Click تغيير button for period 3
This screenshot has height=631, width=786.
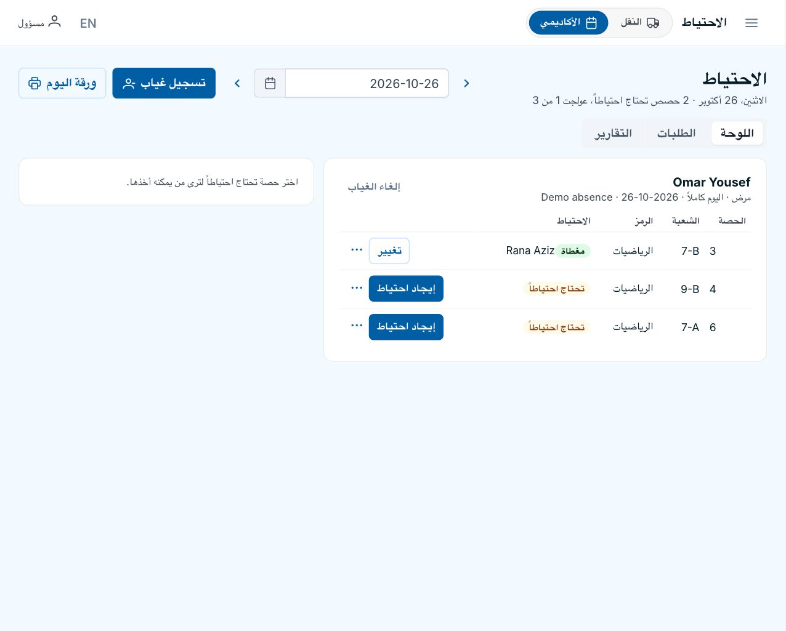pos(389,251)
